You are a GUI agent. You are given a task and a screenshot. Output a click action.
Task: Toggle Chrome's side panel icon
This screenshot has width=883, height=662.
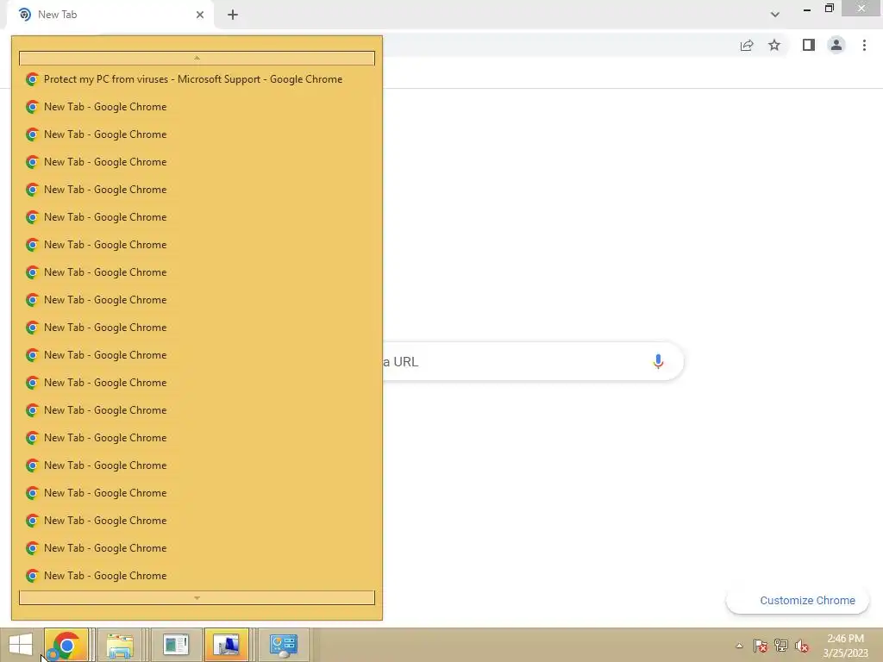[809, 45]
